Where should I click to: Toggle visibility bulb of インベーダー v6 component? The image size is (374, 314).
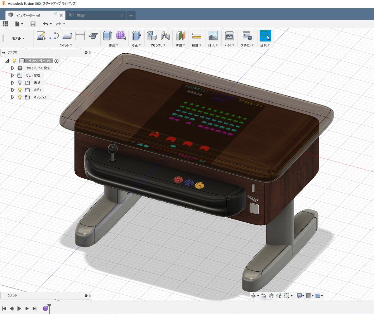tap(14, 61)
